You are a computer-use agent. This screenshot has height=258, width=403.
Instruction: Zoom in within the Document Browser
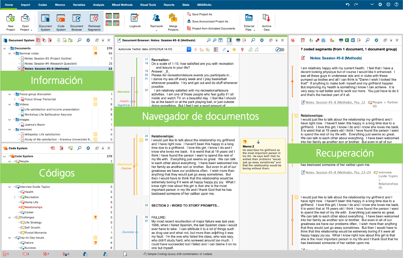tap(215, 40)
